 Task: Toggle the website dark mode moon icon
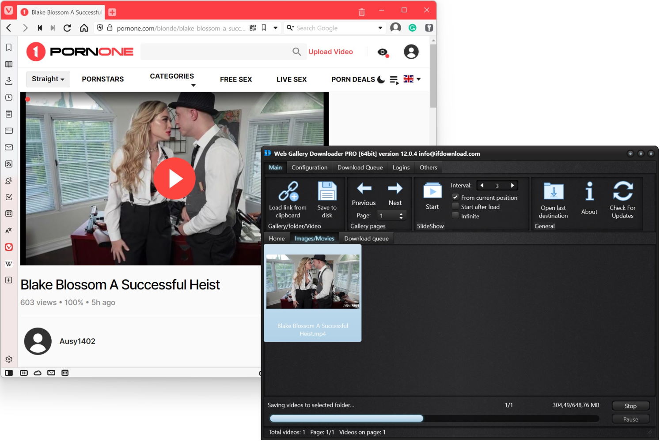(381, 79)
